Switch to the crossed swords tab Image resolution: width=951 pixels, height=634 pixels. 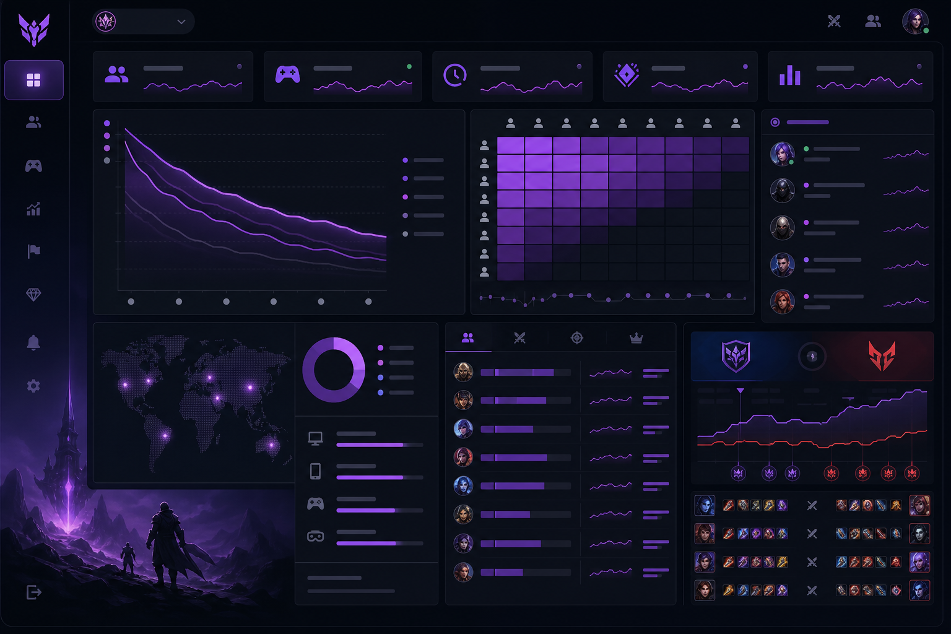pyautogui.click(x=519, y=338)
